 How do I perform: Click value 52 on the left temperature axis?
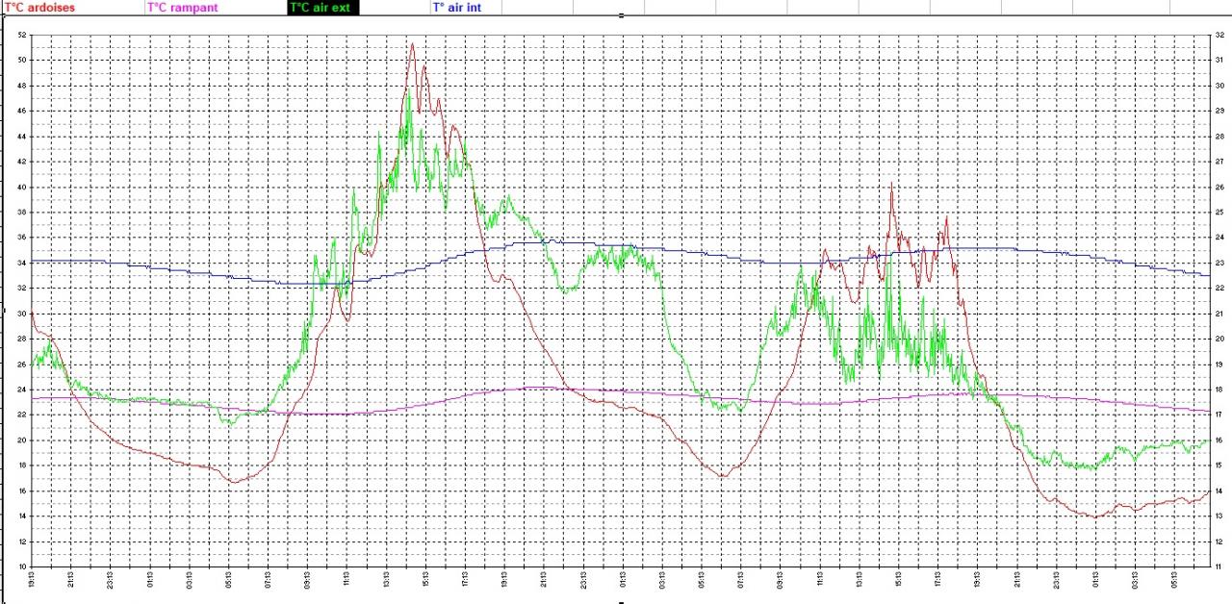tap(21, 35)
